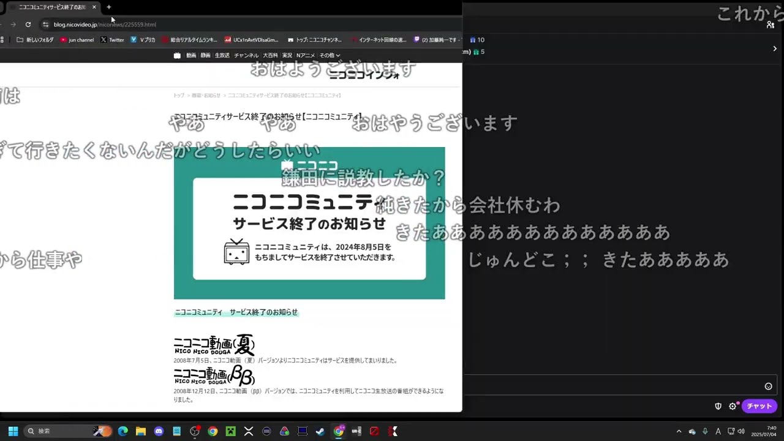This screenshot has height=441, width=784.
Task: Open Steam from taskbar
Action: click(320, 431)
